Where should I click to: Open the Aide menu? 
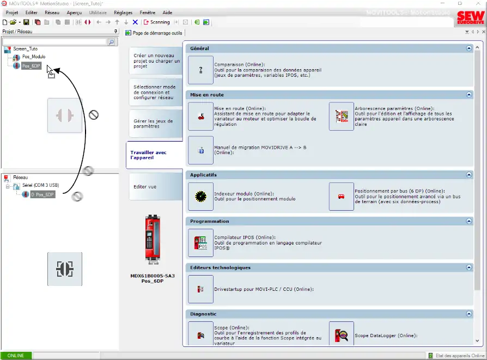(167, 13)
